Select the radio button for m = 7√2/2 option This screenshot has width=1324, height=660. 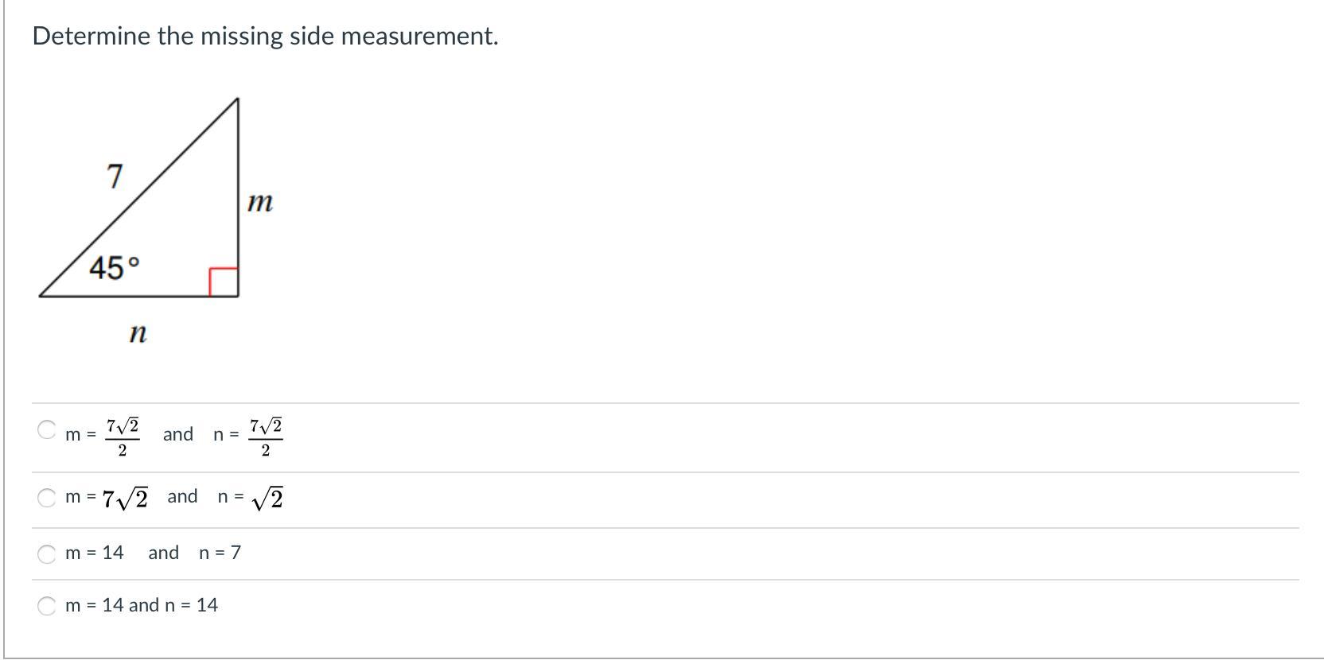[47, 430]
